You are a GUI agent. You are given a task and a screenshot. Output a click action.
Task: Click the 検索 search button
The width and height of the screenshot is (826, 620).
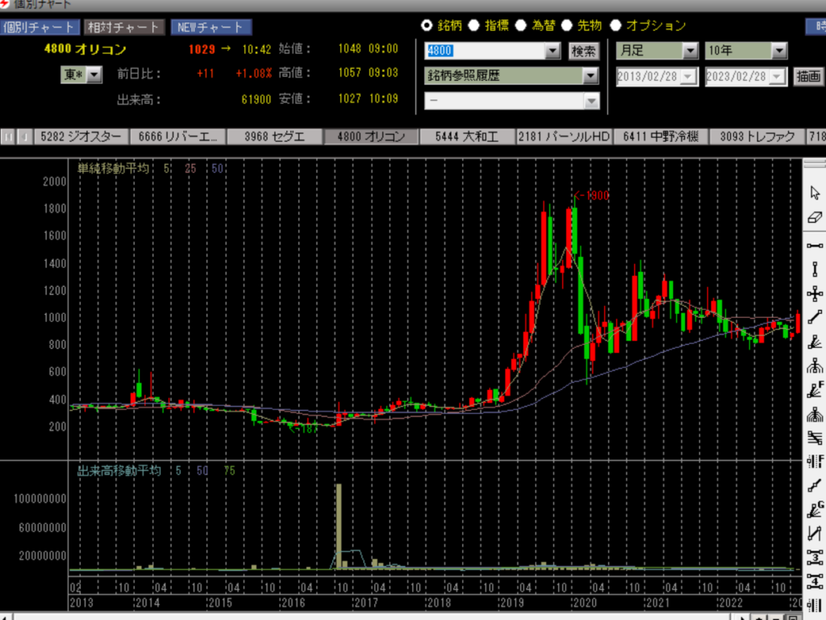click(x=583, y=51)
